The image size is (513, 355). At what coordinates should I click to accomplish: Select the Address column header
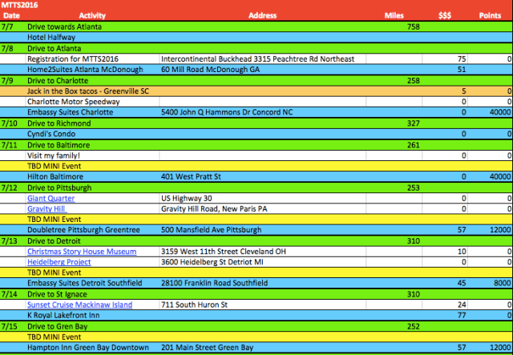click(263, 15)
